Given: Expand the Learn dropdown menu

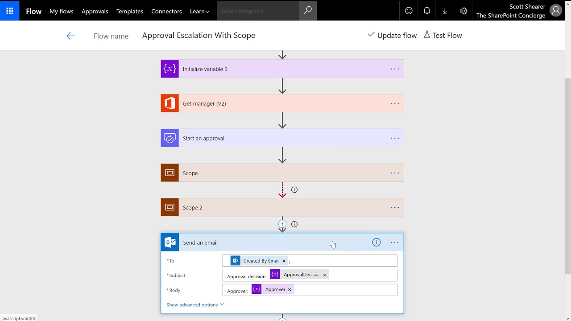Looking at the screenshot, I should (x=199, y=11).
